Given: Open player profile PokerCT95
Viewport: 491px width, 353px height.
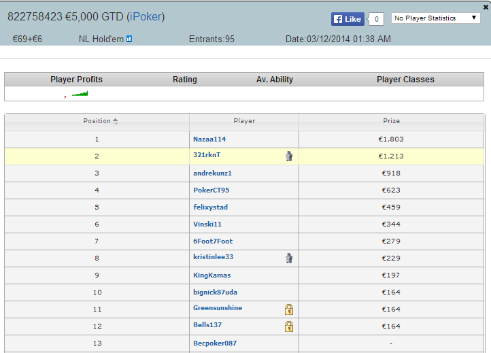Looking at the screenshot, I should 211,190.
